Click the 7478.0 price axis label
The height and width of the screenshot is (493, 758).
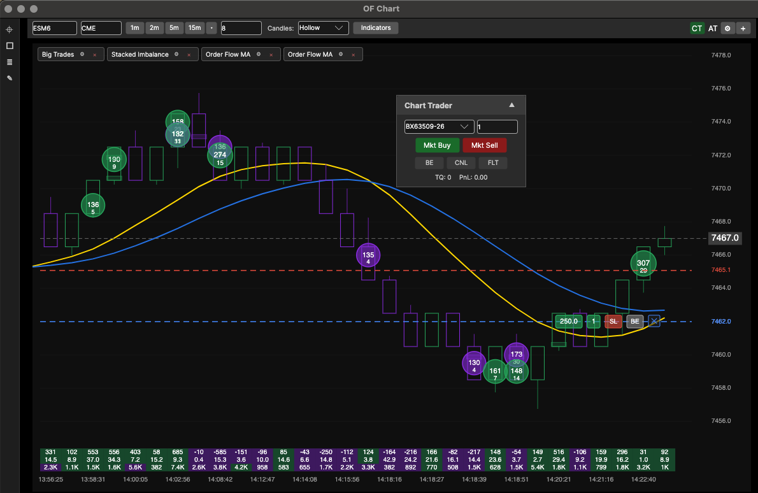tap(721, 55)
